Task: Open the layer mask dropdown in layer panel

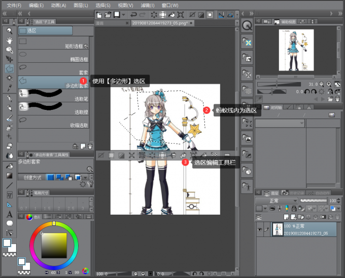Action: (312, 208)
